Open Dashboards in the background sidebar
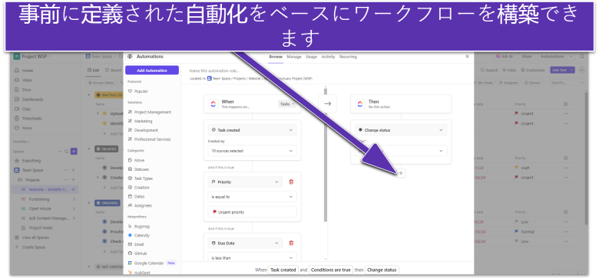The height and width of the screenshot is (278, 599). pyautogui.click(x=28, y=100)
